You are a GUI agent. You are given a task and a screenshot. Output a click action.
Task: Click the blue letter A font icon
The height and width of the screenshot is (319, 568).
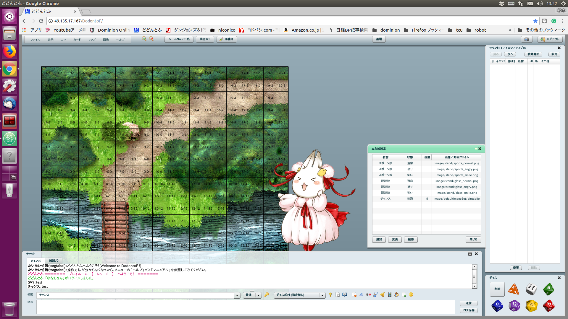(361, 294)
